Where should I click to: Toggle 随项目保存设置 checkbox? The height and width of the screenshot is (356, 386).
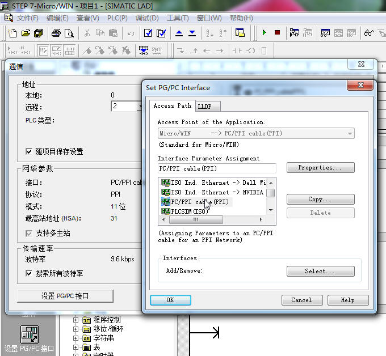click(x=29, y=151)
